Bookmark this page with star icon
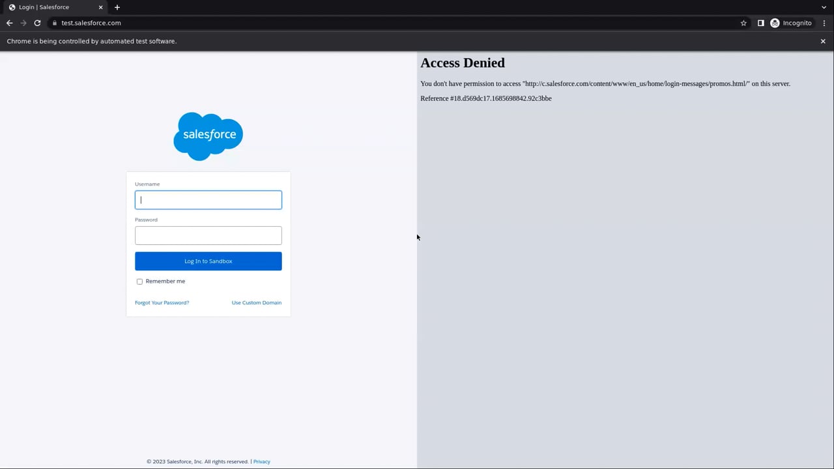Viewport: 834px width, 469px height. [x=743, y=23]
